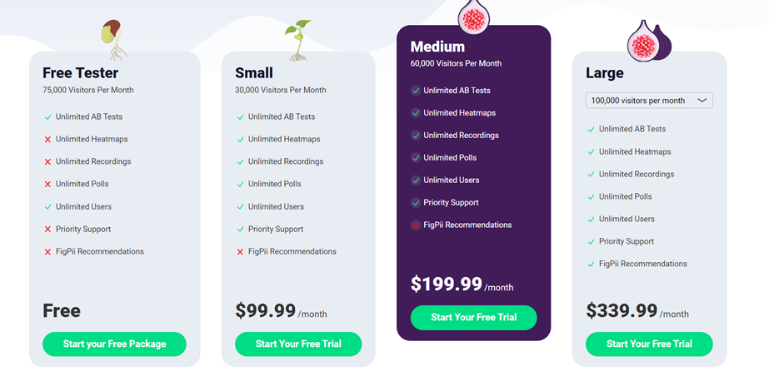Click the sprout icon above Small plan
Viewport: 769px width, 376px height.
click(298, 40)
